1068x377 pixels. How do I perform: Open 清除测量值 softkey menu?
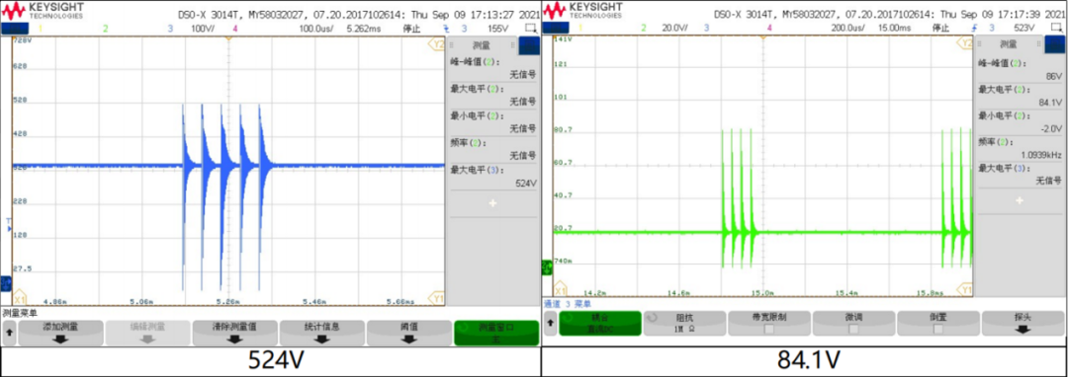[x=235, y=333]
